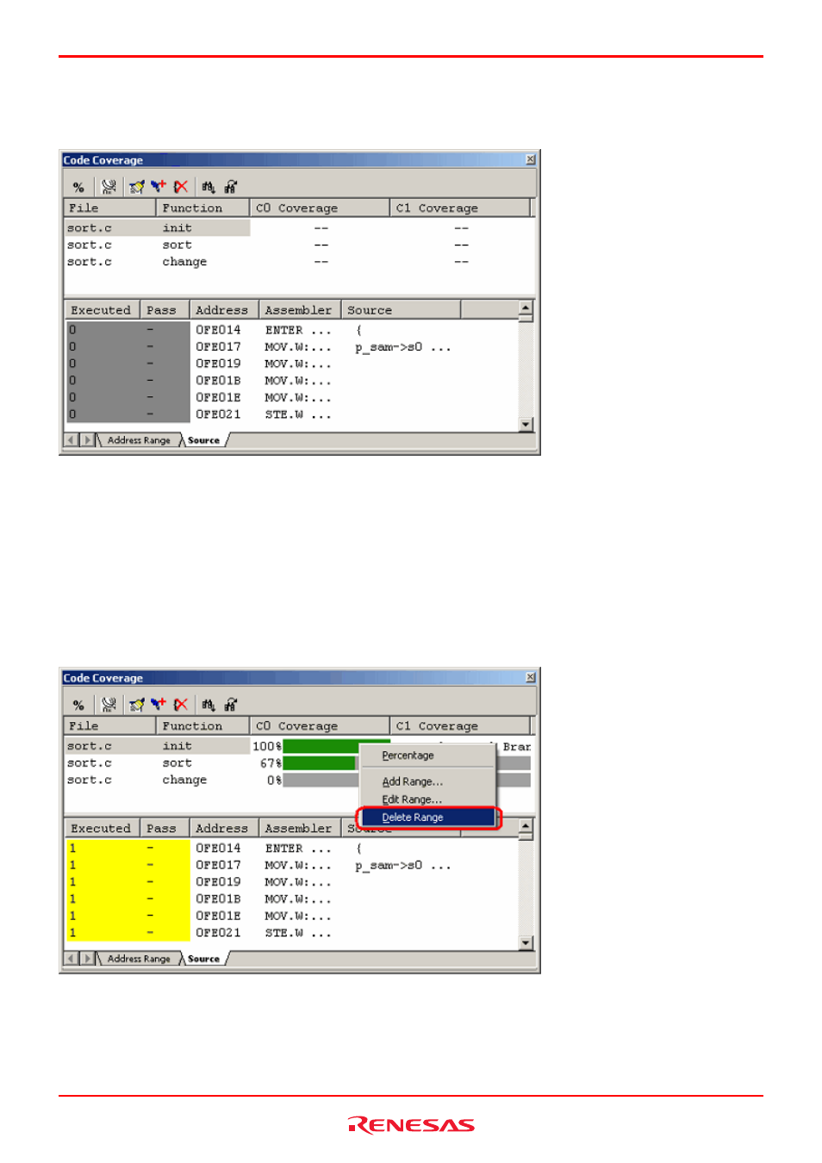Viewport: 822px width, 1163px height.
Task: Switch to Address Range tab in the gray-Executed window
Action: click(x=139, y=440)
